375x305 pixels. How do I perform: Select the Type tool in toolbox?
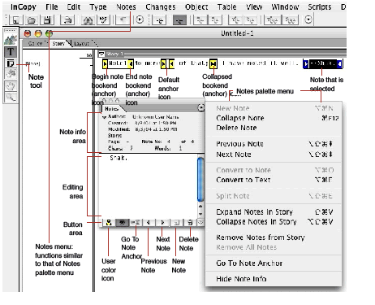point(11,52)
